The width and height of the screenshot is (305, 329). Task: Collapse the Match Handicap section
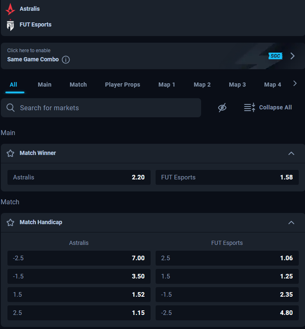coord(291,223)
